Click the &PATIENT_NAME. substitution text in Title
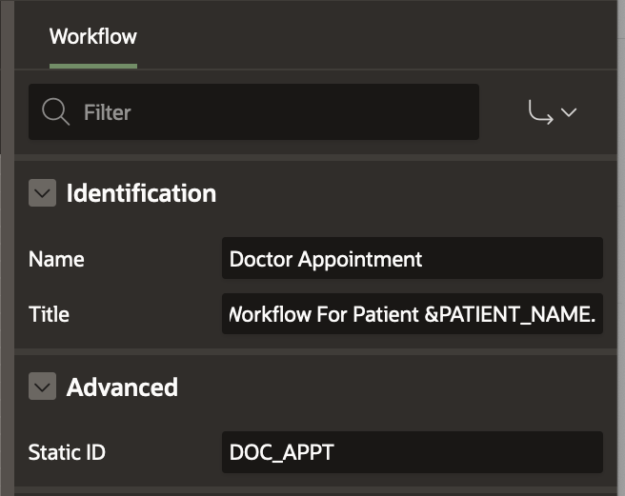This screenshot has width=625, height=496. coord(510,314)
